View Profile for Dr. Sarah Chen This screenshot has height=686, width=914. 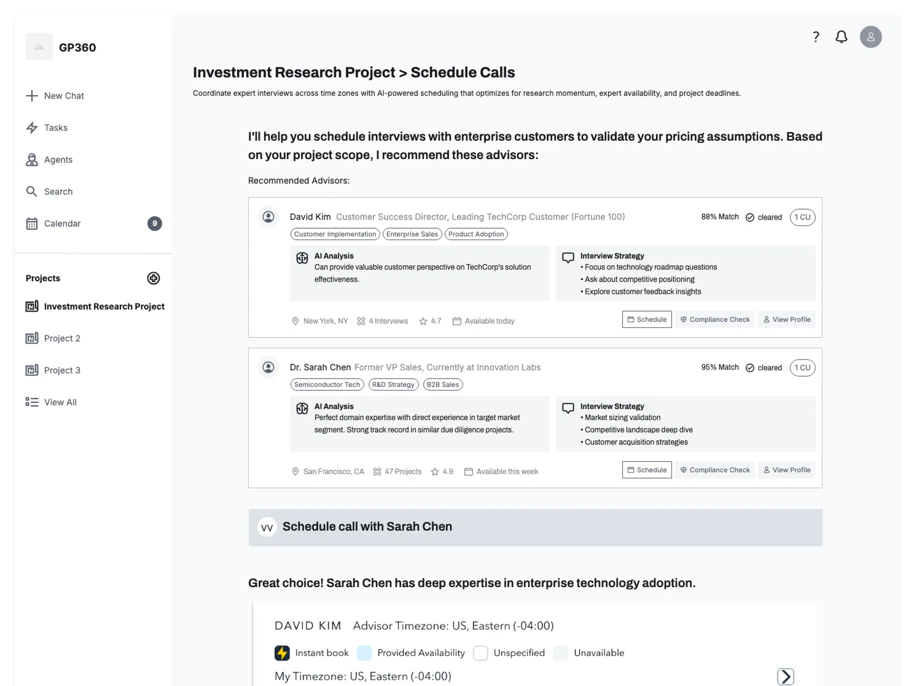[786, 470]
